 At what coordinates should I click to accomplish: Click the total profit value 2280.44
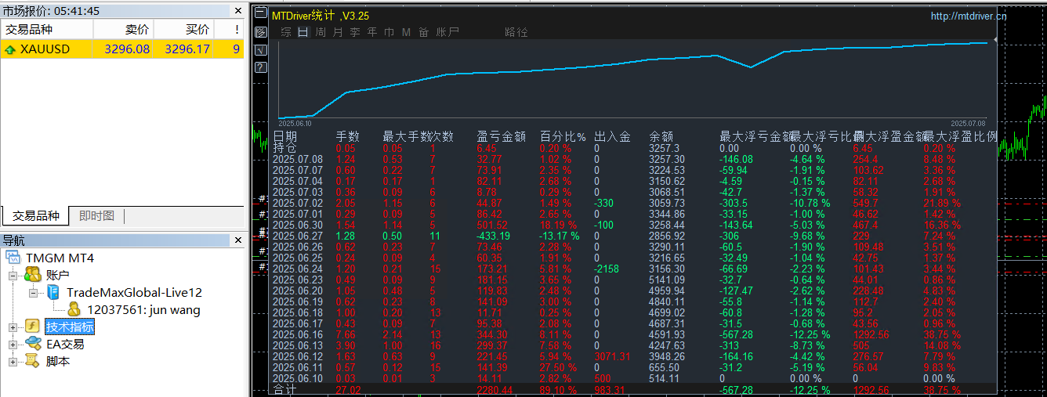495,389
